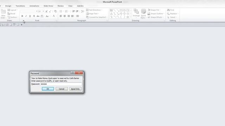Click Cancel in Password dialog
Screen dimensions: 225x126
click(x=62, y=89)
